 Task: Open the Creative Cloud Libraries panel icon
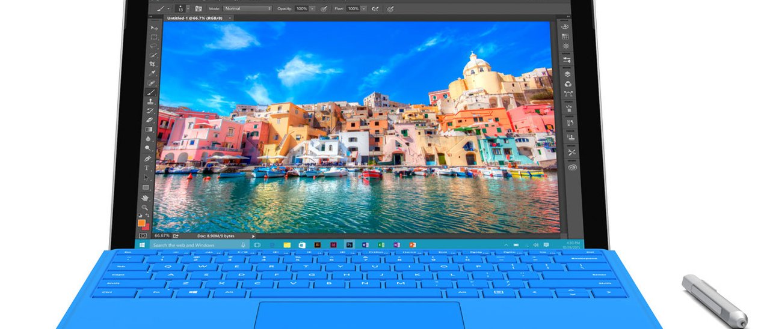point(572,168)
